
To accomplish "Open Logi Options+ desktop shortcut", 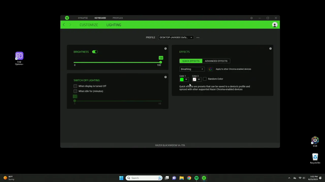I will coord(19,59).
